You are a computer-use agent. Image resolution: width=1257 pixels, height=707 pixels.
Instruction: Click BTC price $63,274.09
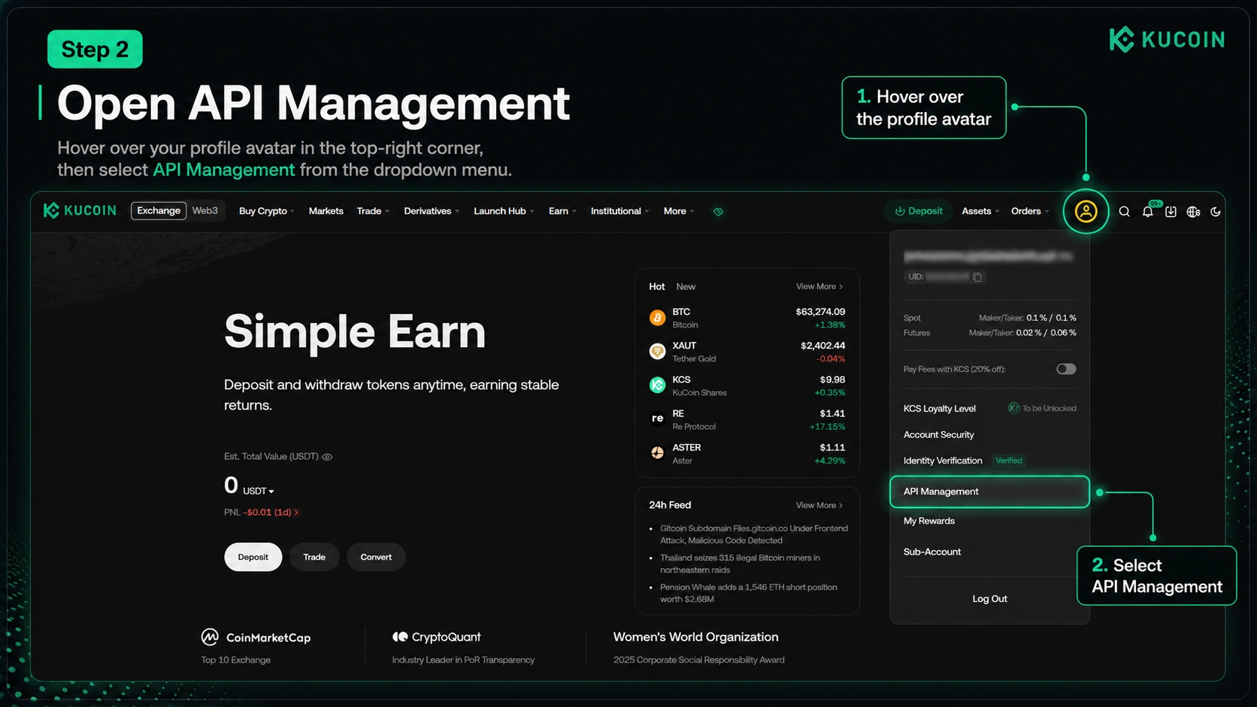820,312
